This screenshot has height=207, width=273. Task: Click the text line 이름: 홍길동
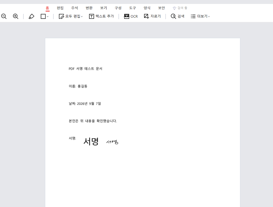pyautogui.click(x=78, y=86)
